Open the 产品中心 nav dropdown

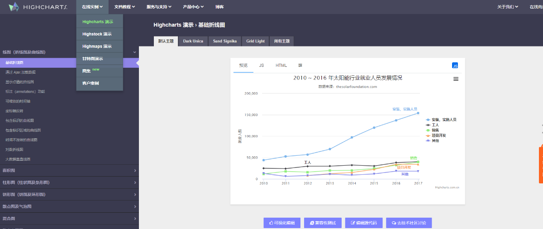click(193, 7)
